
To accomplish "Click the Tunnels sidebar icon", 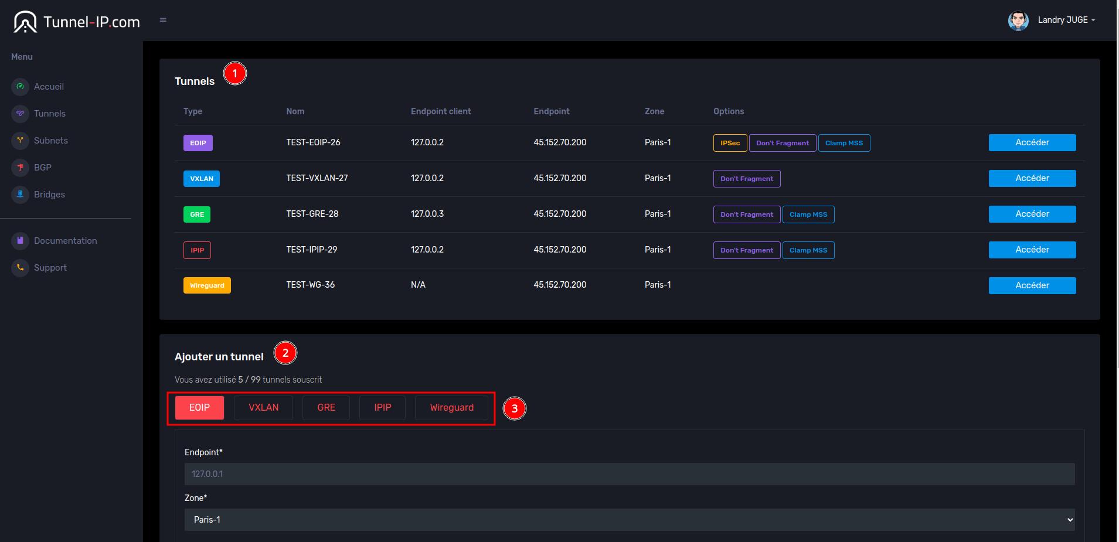I will click(20, 114).
